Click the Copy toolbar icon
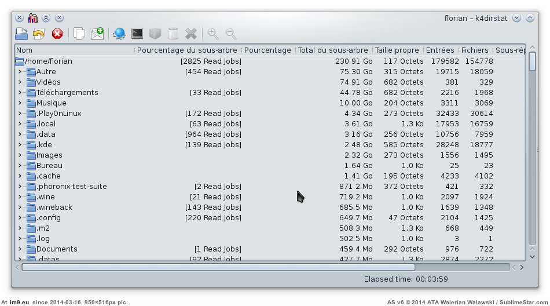Screen dimensions: 550x306 point(79,34)
